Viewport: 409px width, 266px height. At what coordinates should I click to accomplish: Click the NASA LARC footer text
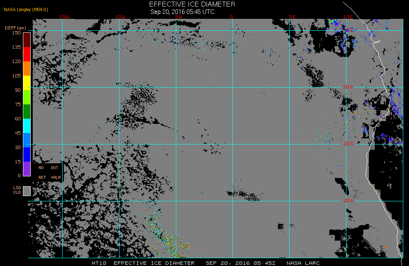(x=303, y=263)
